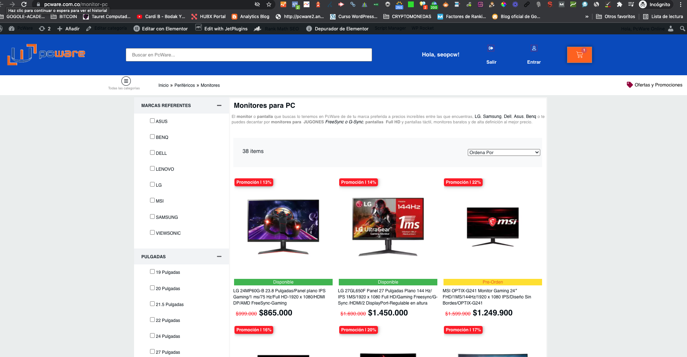Open the admin bar search magnifier icon

click(683, 29)
